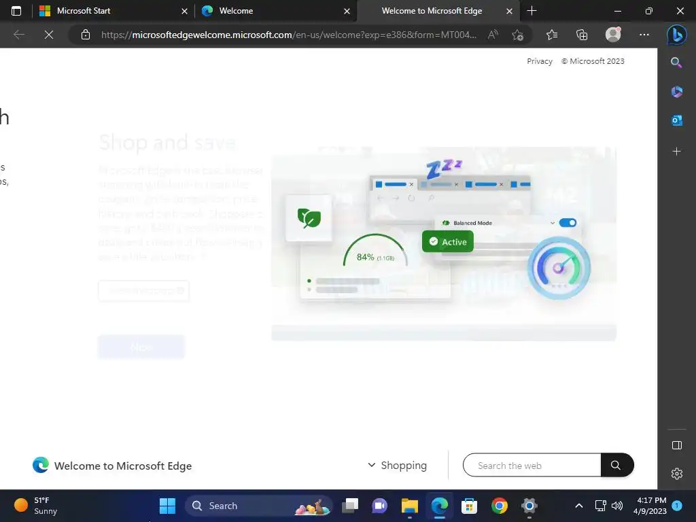
Task: Open the Favorites list
Action: (x=552, y=35)
